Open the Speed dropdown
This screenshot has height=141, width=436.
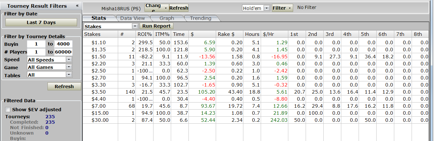click(68, 60)
